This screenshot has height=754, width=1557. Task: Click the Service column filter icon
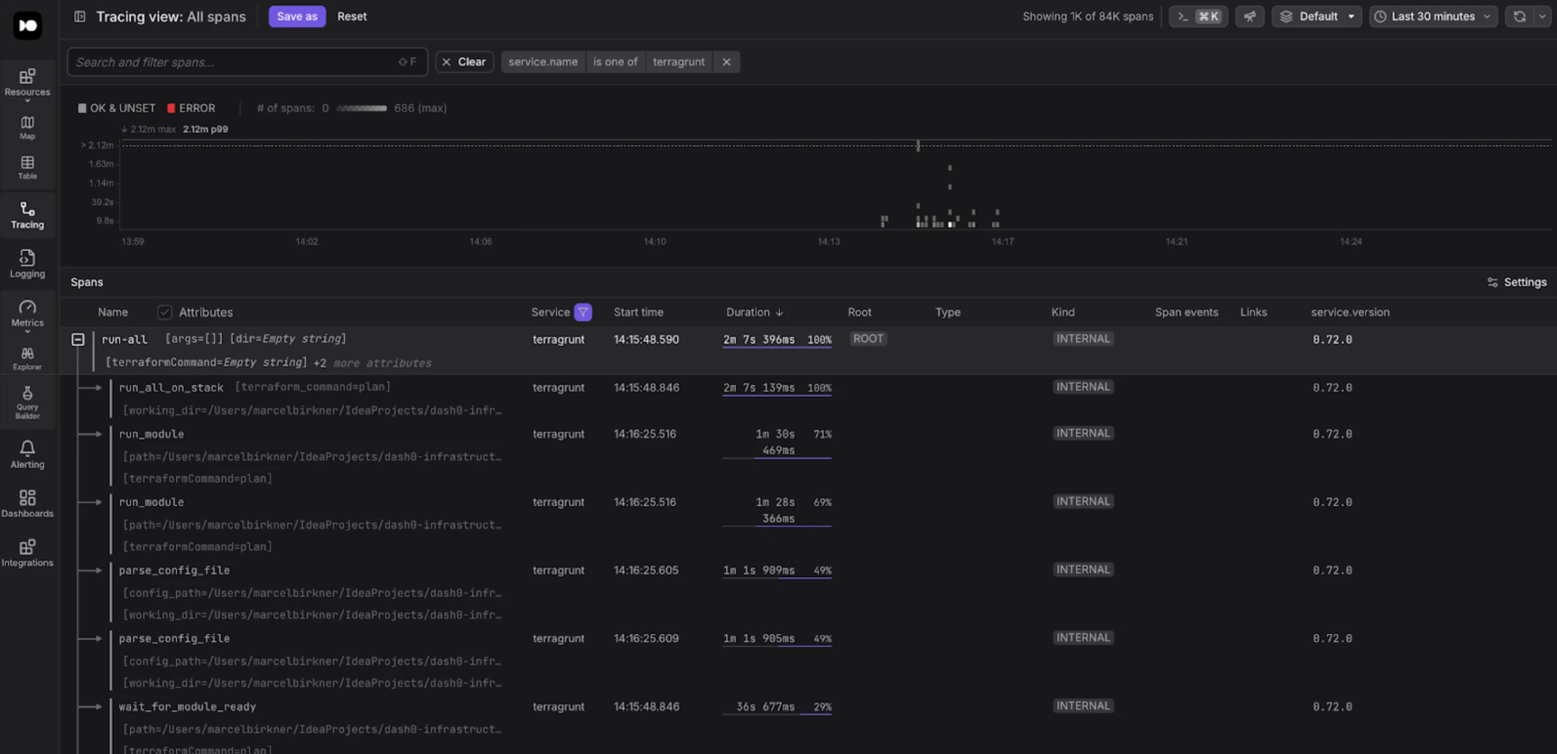coord(583,312)
